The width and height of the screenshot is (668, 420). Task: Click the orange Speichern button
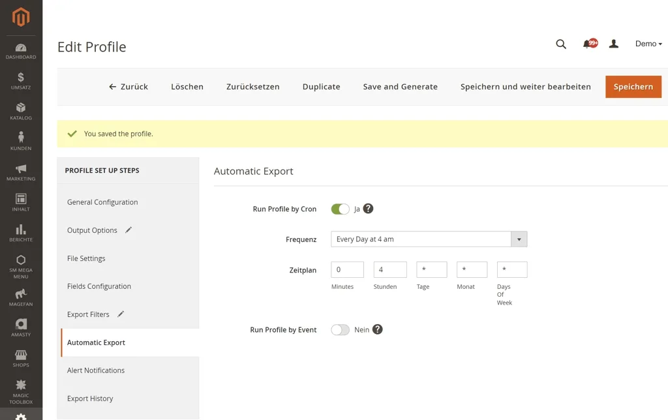tap(633, 87)
